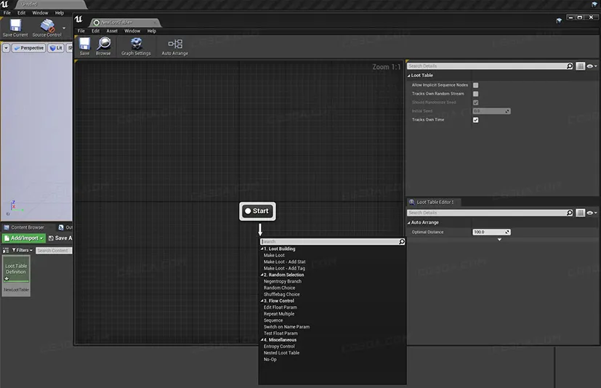Run Auto Arrange on the graph

point(175,47)
